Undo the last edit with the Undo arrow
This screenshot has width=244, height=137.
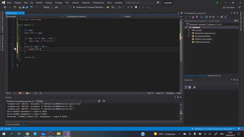tap(32, 7)
